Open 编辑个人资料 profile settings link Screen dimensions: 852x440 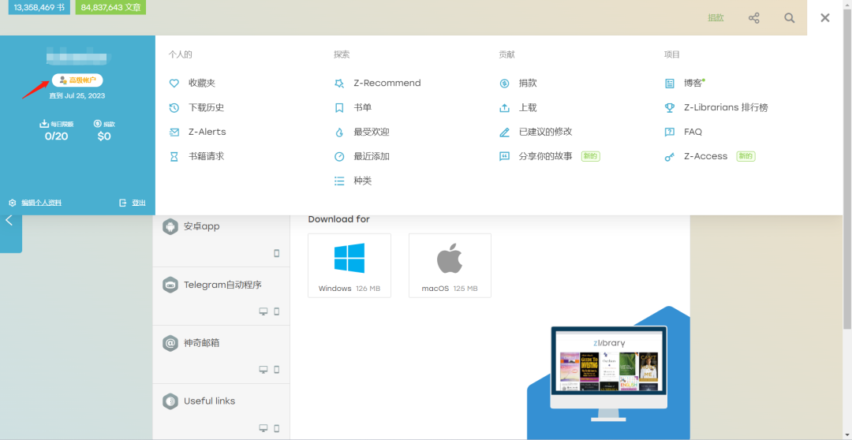pos(41,203)
